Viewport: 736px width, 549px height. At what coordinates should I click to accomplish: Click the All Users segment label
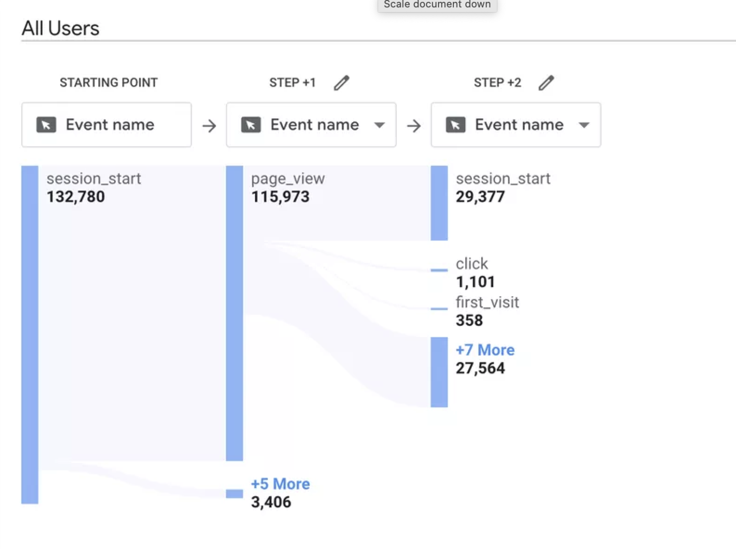60,28
